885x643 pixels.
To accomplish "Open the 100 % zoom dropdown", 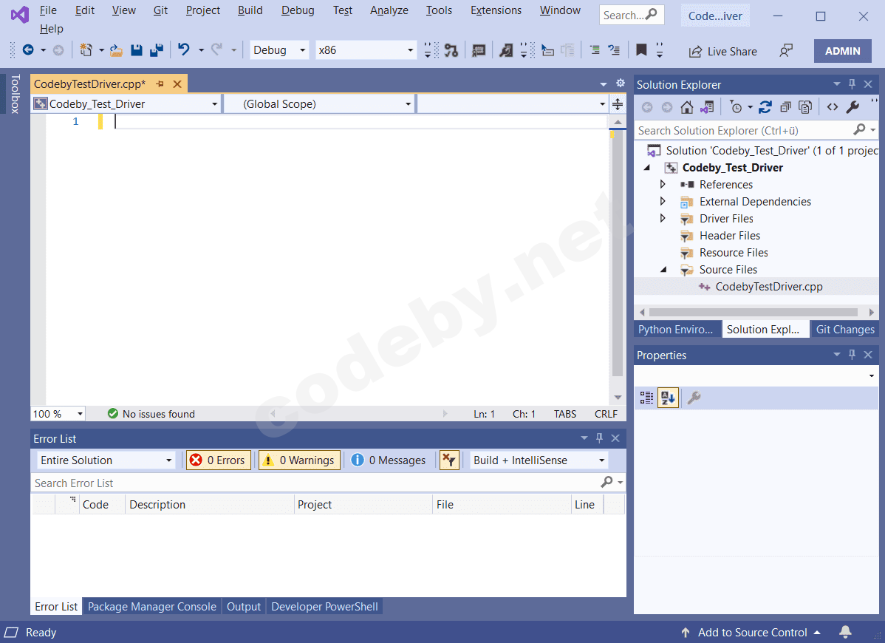I will coord(58,414).
